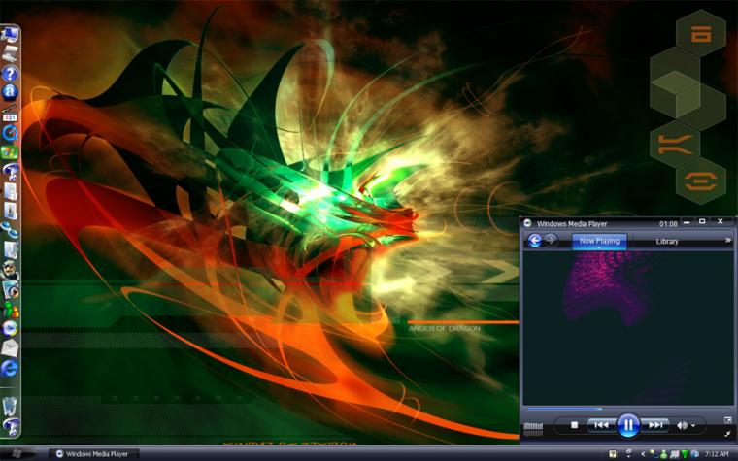Open the volume dropdown arrow beside speaker

click(x=694, y=426)
